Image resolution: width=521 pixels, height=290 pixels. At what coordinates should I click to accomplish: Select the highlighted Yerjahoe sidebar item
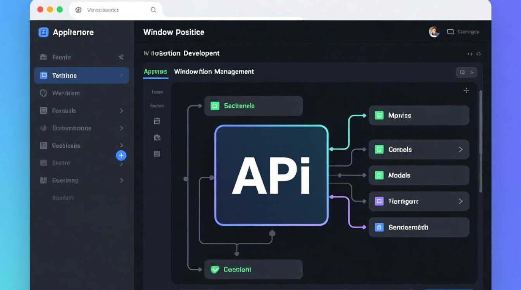pos(81,75)
